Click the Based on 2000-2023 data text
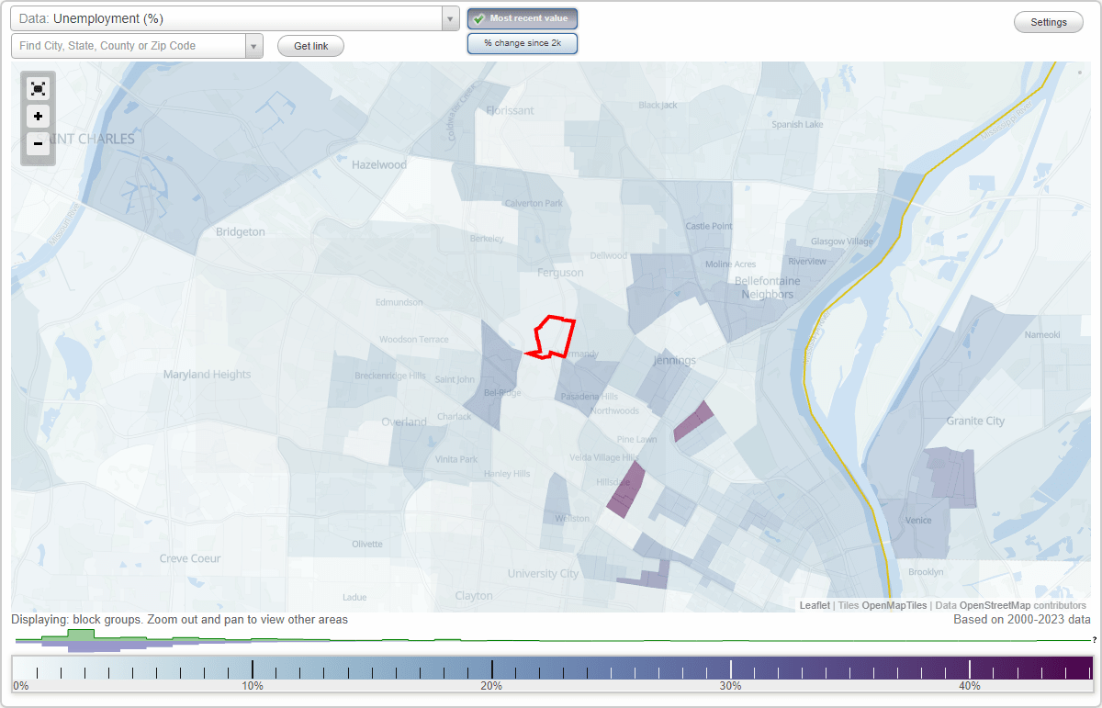 point(1022,620)
